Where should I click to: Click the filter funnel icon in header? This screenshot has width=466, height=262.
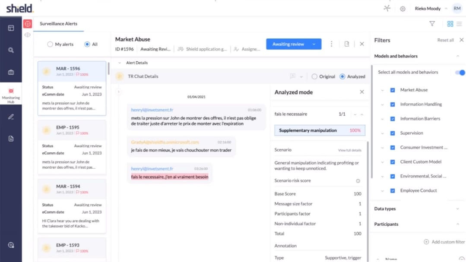click(432, 24)
